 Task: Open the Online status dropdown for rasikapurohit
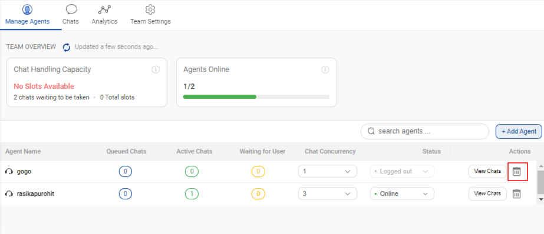click(x=402, y=193)
